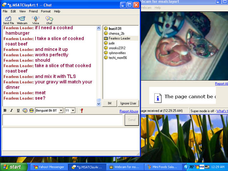Enable the Voice microphone icon
The image size is (228, 171).
coord(36,20)
